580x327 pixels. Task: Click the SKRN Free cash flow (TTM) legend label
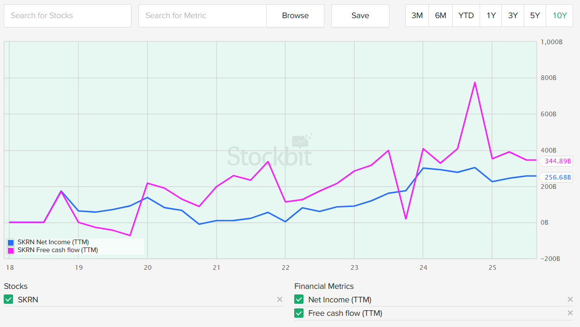(58, 250)
